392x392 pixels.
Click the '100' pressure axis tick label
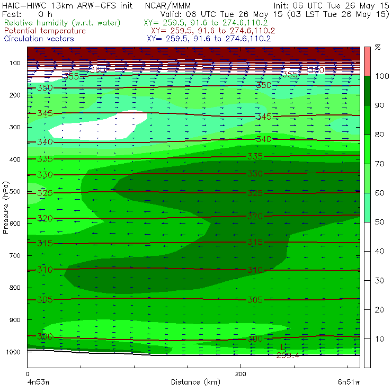point(15,63)
